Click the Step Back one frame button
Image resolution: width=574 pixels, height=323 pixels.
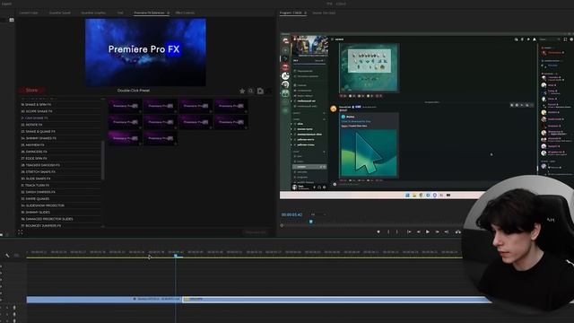[419, 231]
